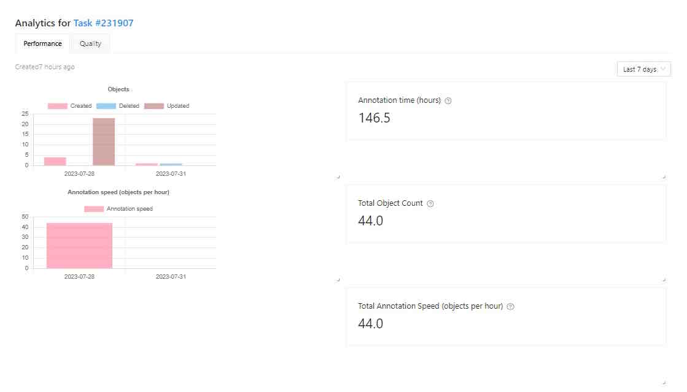Switch to the Quality tab
The image size is (687, 392).
[90, 43]
